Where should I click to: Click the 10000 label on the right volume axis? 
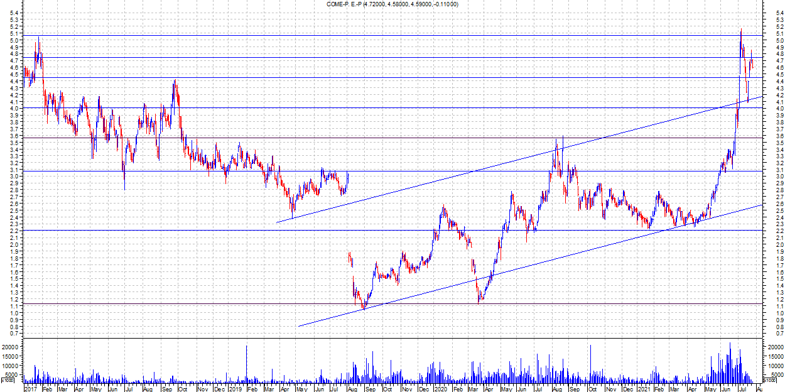(x=775, y=366)
